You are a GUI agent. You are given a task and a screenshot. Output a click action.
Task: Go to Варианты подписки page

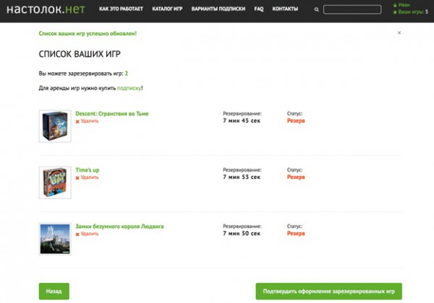pyautogui.click(x=218, y=9)
